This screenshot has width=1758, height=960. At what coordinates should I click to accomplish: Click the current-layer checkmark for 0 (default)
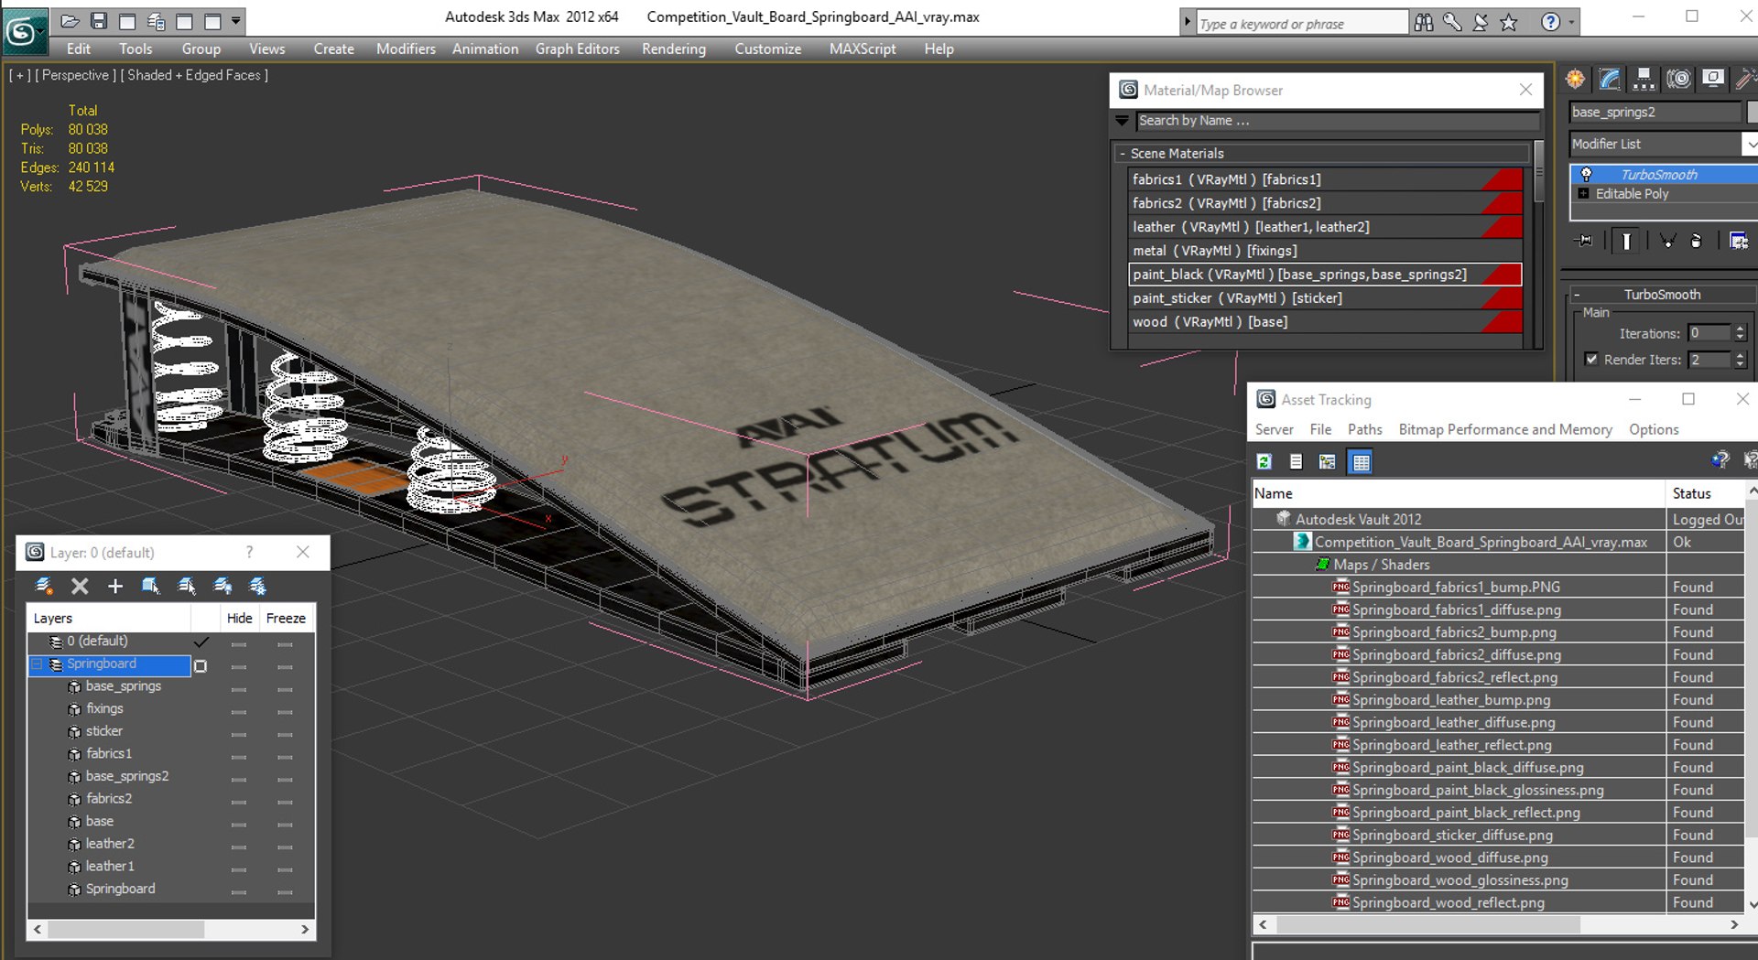(x=201, y=642)
